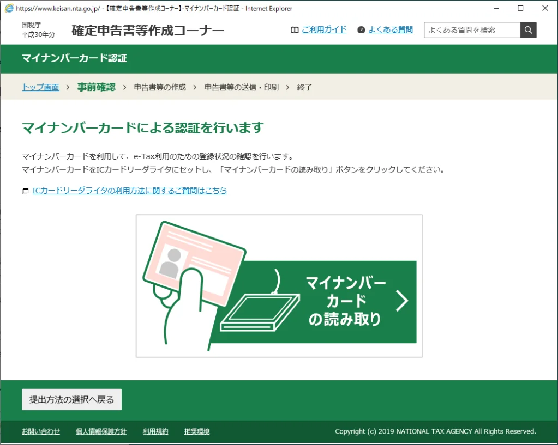The height and width of the screenshot is (445, 558).
Task: Click the book icon beside ご利用ガイド
Action: pos(295,30)
